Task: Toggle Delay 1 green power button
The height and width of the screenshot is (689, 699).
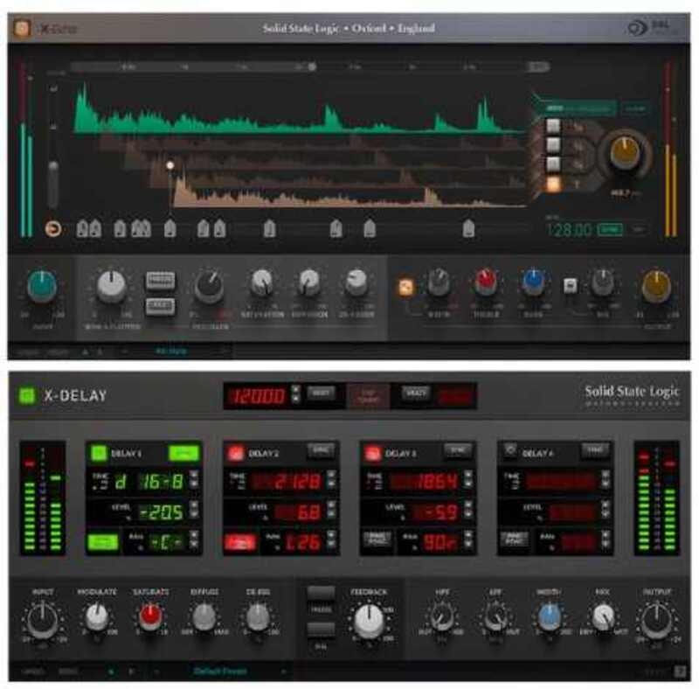Action: click(x=98, y=452)
